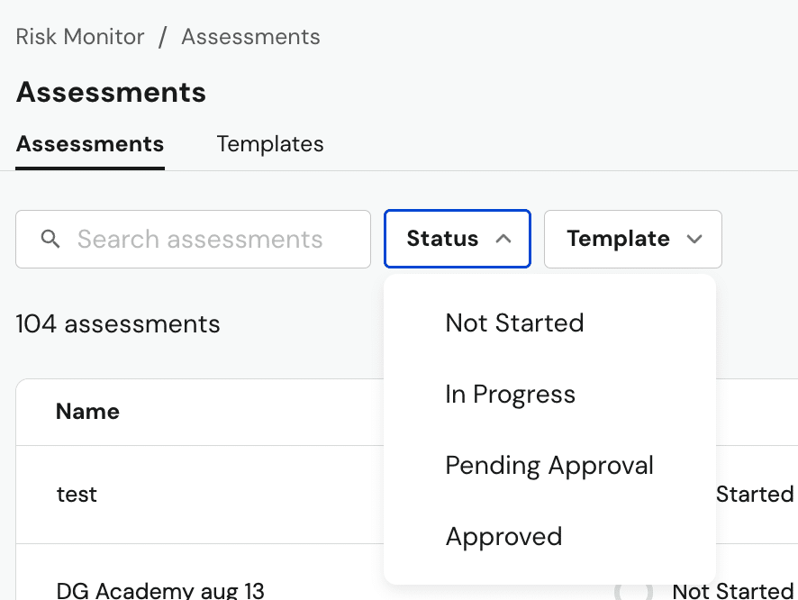Screen dimensions: 798x600
Task: Choose the In Progress status option
Action: pos(510,394)
